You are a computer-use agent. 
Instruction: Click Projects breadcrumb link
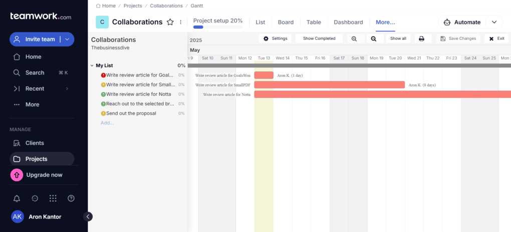pyautogui.click(x=133, y=6)
